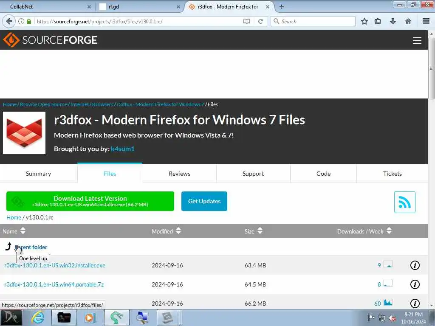Open the k4sum1 author profile link
435x326 pixels.
[x=123, y=149]
